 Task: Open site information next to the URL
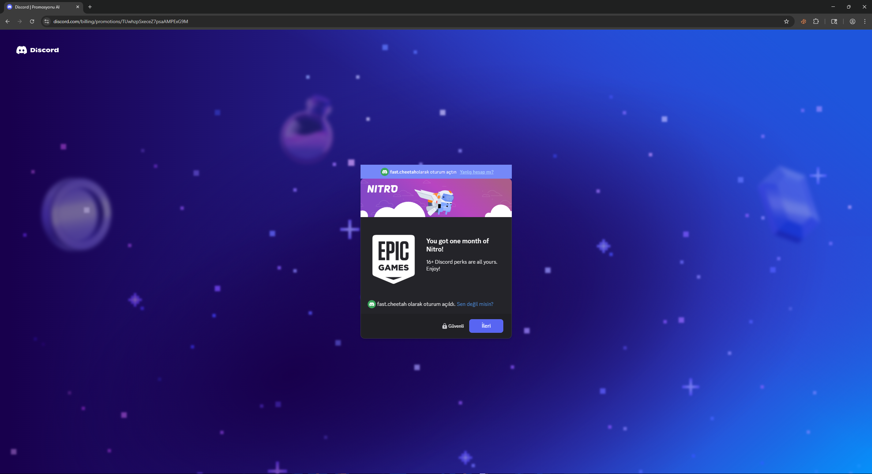(47, 21)
